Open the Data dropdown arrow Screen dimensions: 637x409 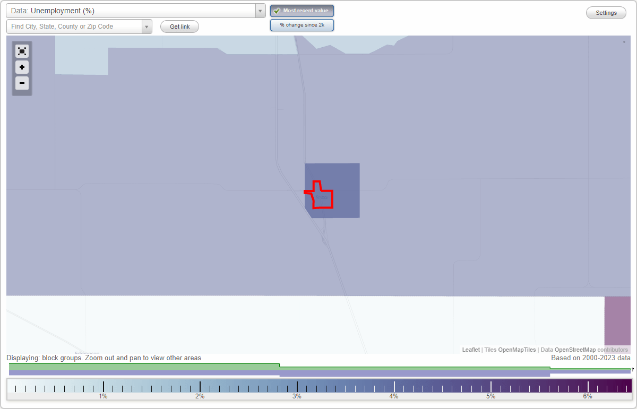260,11
